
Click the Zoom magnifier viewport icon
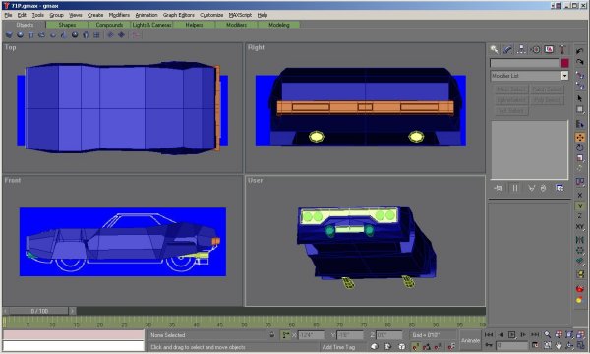(x=548, y=334)
